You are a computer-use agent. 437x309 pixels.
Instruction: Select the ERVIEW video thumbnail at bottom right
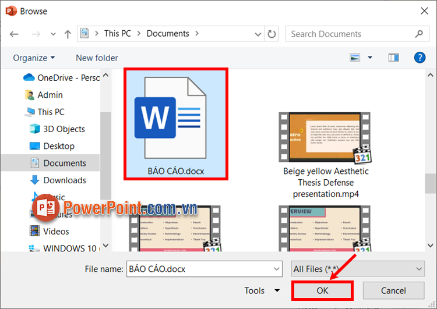[x=325, y=228]
